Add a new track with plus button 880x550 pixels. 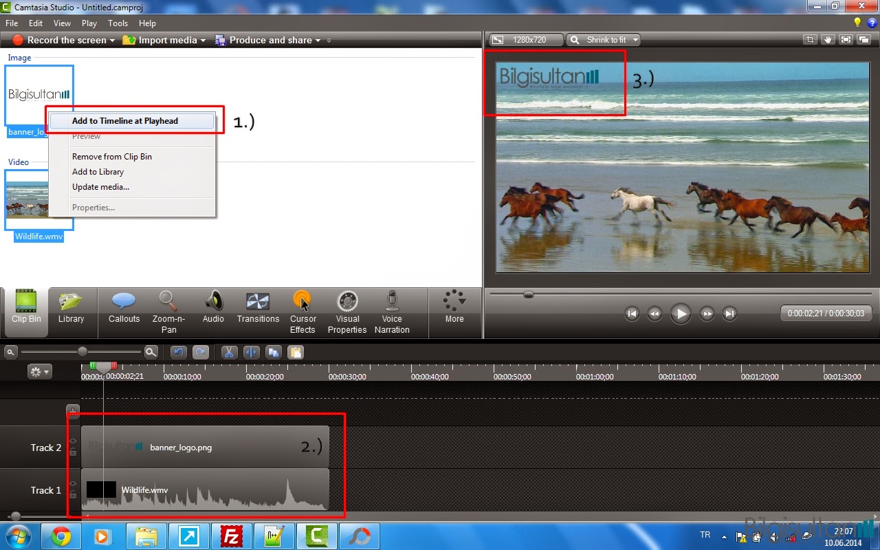[x=73, y=411]
